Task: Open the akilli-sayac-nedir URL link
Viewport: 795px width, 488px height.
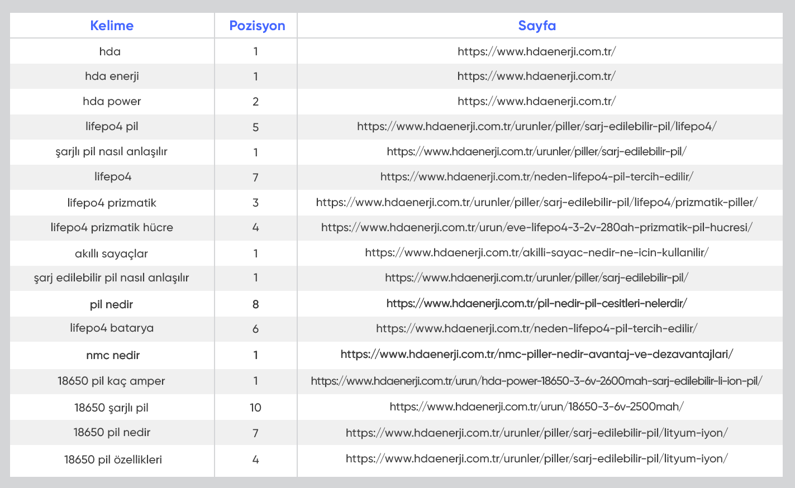Action: click(x=536, y=252)
